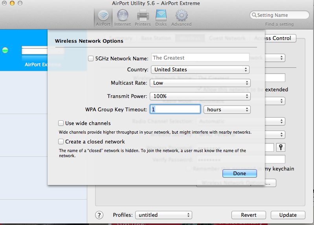Open the Transmit Power dropdown
The height and width of the screenshot is (225, 314).
click(x=200, y=96)
